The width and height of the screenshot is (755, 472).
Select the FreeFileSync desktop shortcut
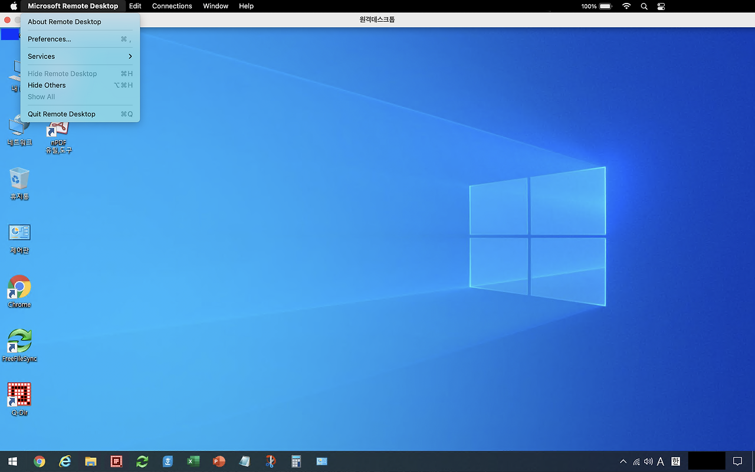click(19, 346)
